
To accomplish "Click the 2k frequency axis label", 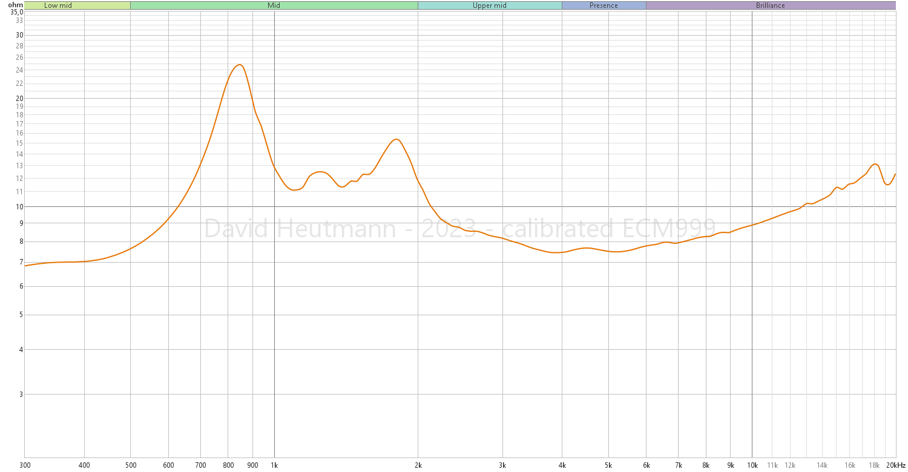I will (x=418, y=465).
